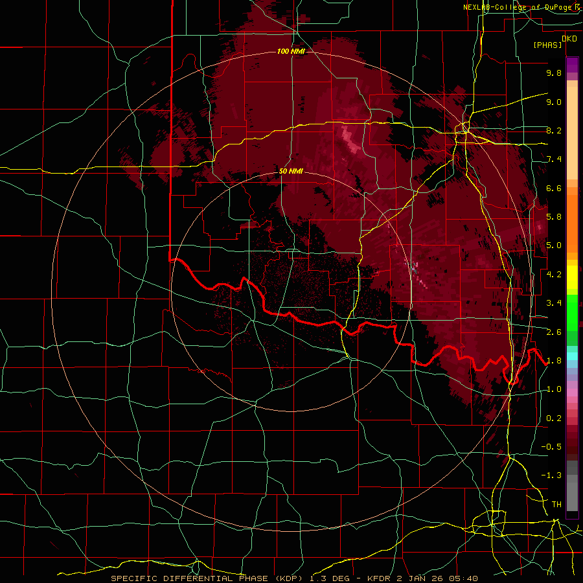583x583 pixels.
Task: Click the 9.0 value on the color scale
Action: 554,102
